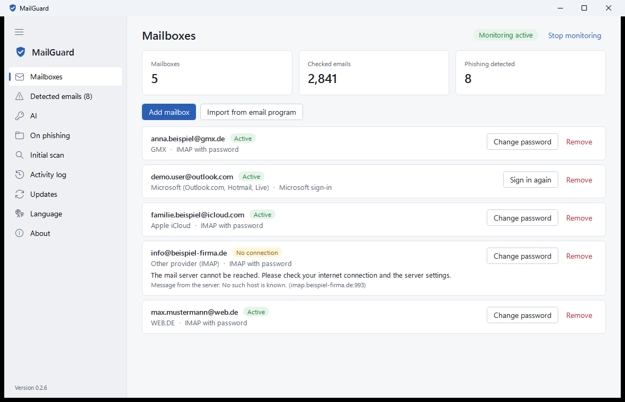
Task: Click the Monitoring active status badge
Action: [505, 35]
